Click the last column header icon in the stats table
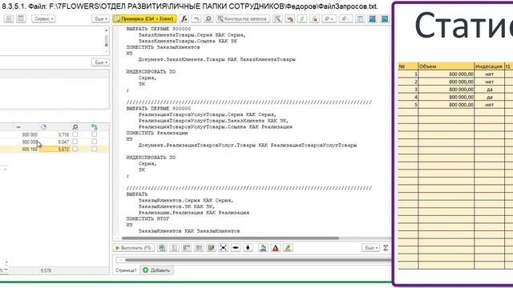513x288 pixels. click(x=95, y=126)
